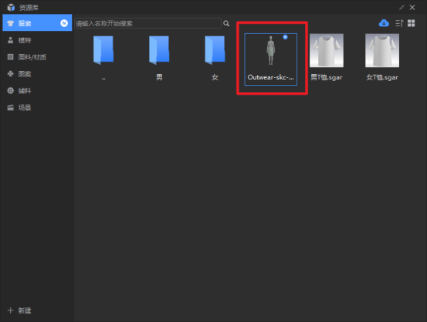Viewport: 427px width, 322px height.
Task: Select the Outwear-skc garment thumbnail
Action: pyautogui.click(x=271, y=59)
